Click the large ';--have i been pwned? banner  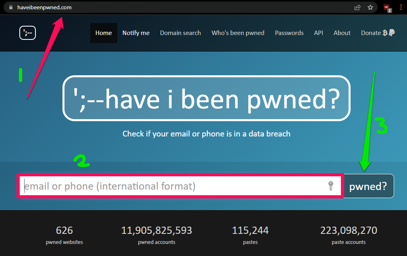[206, 98]
